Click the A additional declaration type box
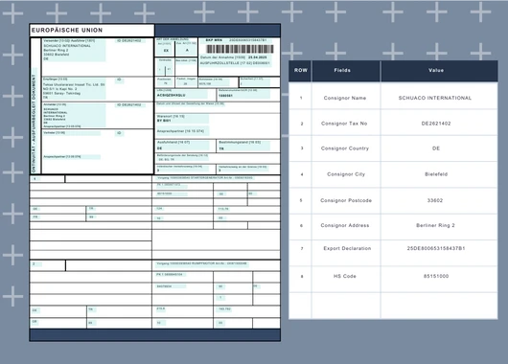The height and width of the screenshot is (364, 508). pyautogui.click(x=187, y=49)
